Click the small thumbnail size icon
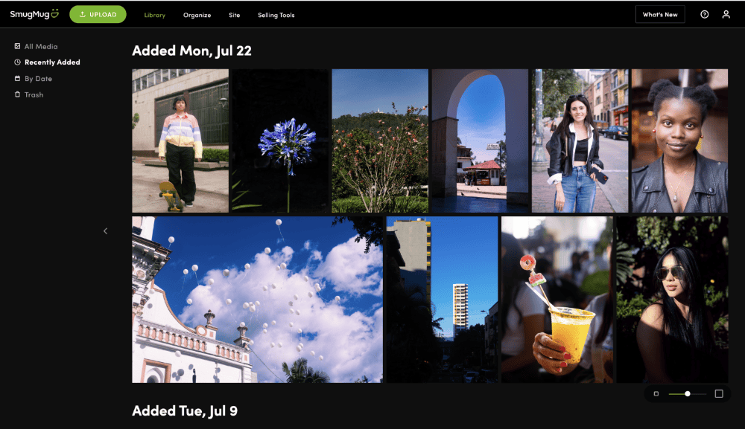This screenshot has height=429, width=745. click(656, 394)
